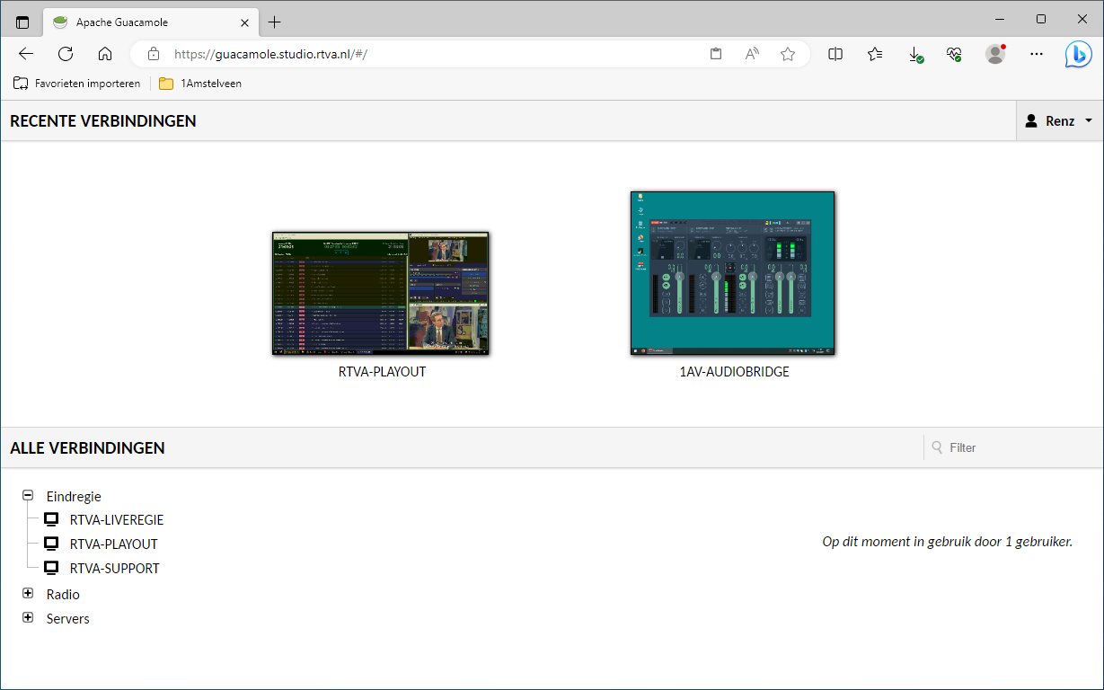This screenshot has width=1104, height=690.
Task: Click the RTVA-LIVEREGIE monitor icon
Action: click(52, 519)
